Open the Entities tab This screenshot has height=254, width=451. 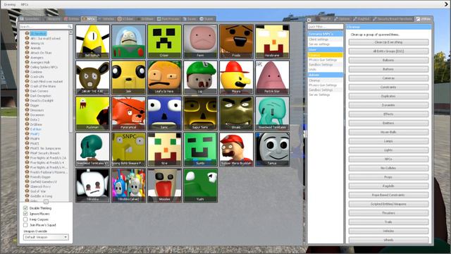[x=71, y=19]
